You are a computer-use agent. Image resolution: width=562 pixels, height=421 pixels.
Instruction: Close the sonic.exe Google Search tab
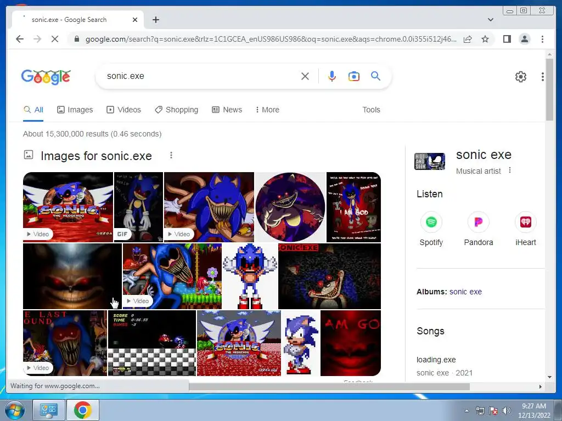point(135,20)
